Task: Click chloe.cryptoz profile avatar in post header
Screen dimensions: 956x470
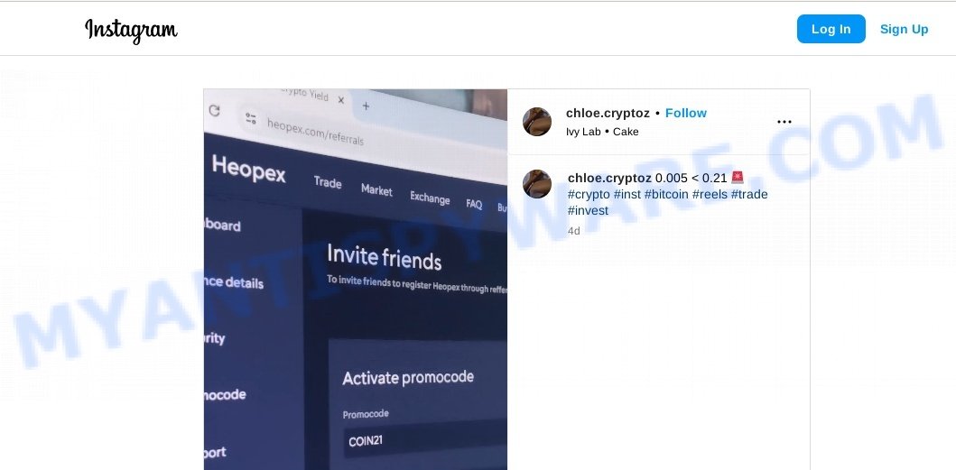Action: [537, 122]
